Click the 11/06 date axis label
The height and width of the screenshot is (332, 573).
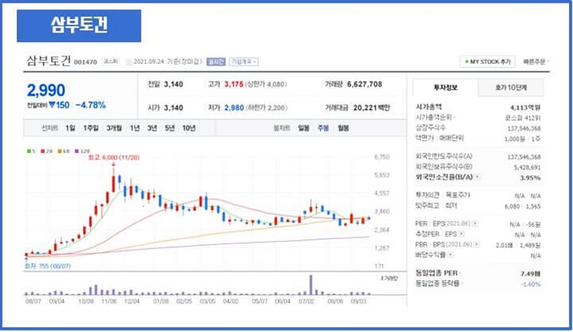tap(109, 302)
